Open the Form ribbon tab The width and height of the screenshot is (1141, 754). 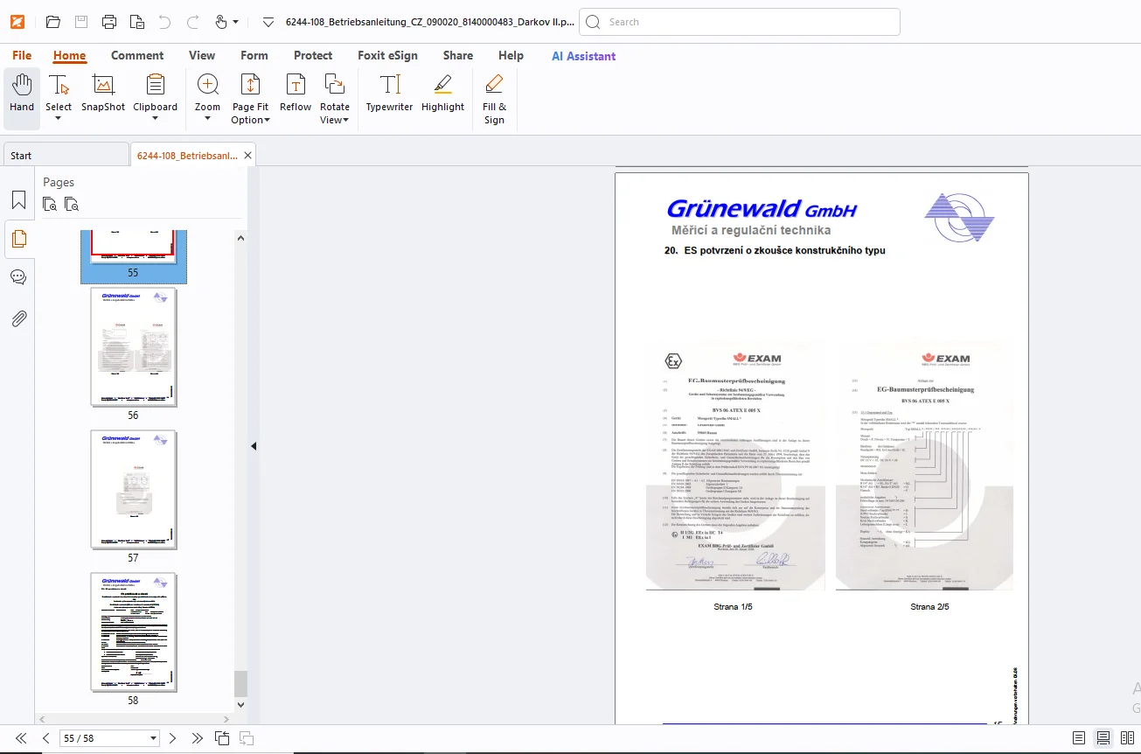254,55
